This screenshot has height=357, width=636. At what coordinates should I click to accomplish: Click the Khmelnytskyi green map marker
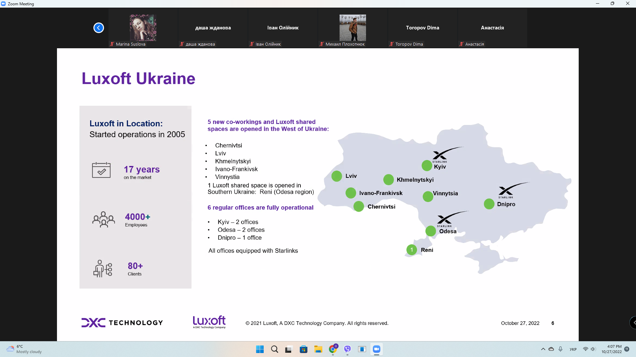click(389, 180)
